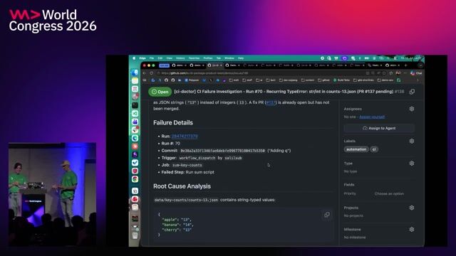
Task: Open the Labels gear settings
Action: [x=412, y=141]
